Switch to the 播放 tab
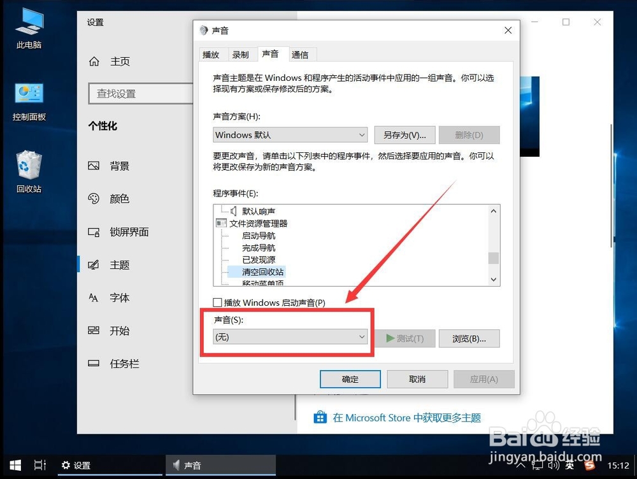This screenshot has width=637, height=479. coord(211,54)
